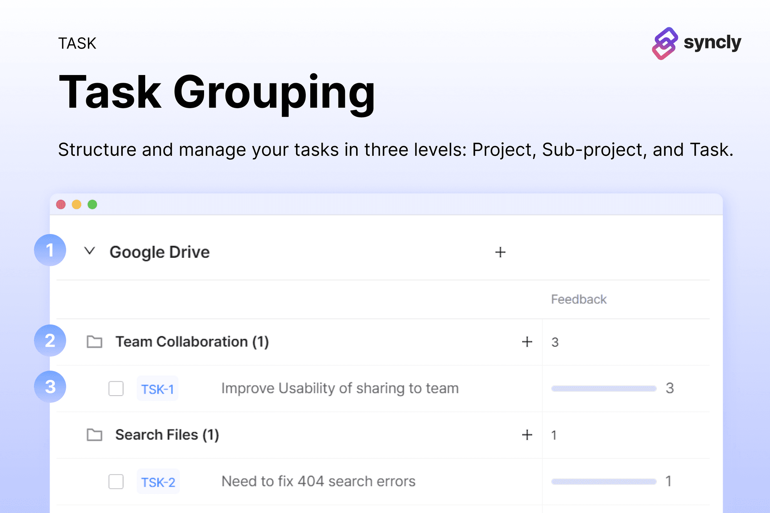The height and width of the screenshot is (513, 770).
Task: Click the plus icon beside Google Drive
Action: coord(500,252)
